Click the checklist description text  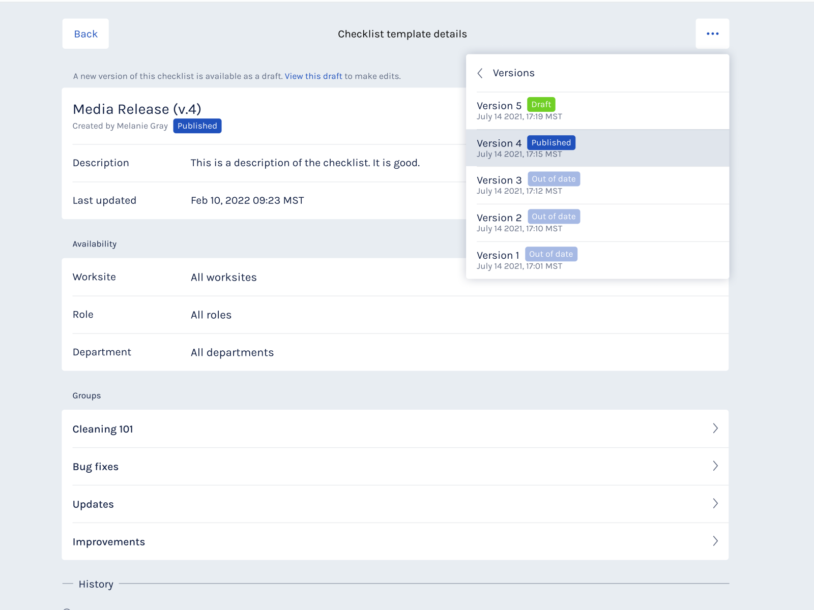point(305,163)
